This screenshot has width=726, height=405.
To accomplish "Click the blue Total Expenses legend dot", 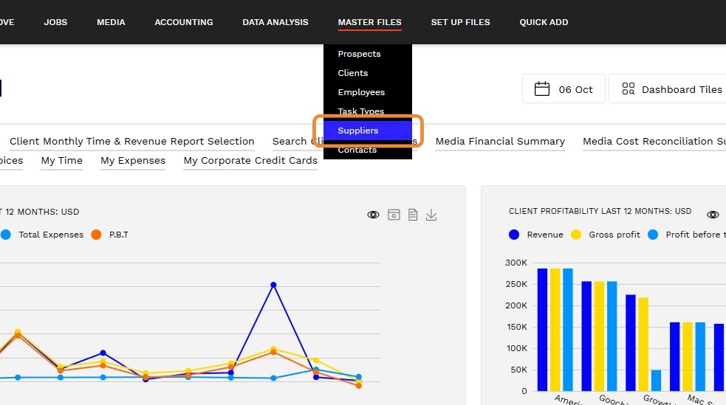I will [6, 235].
